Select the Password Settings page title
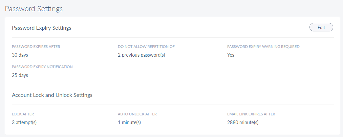 tap(34, 9)
